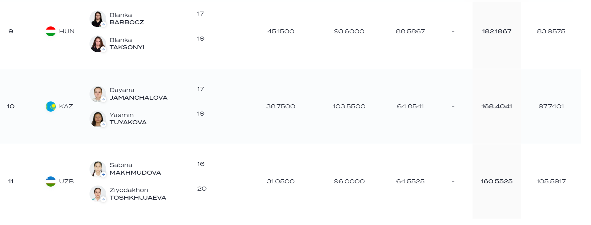591x225 pixels.
Task: Open Dayana JAMANCHALOVA profile photo
Action: coord(98,94)
